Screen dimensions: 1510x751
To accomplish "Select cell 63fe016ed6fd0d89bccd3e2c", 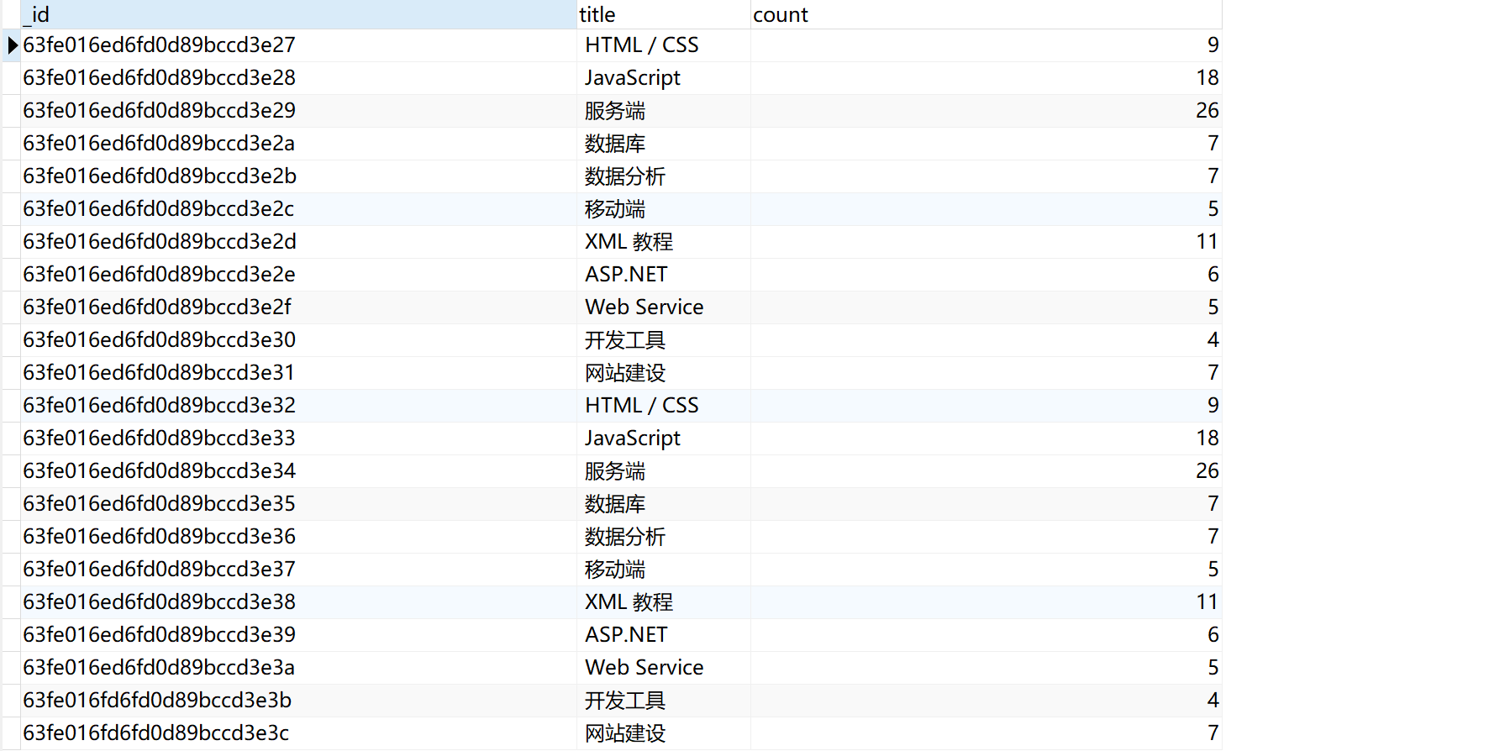I will [x=298, y=209].
